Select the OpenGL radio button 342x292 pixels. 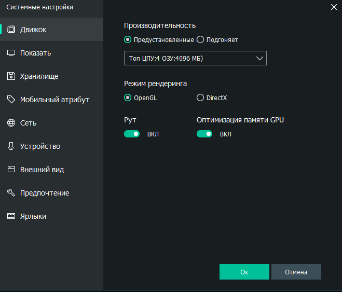(128, 98)
